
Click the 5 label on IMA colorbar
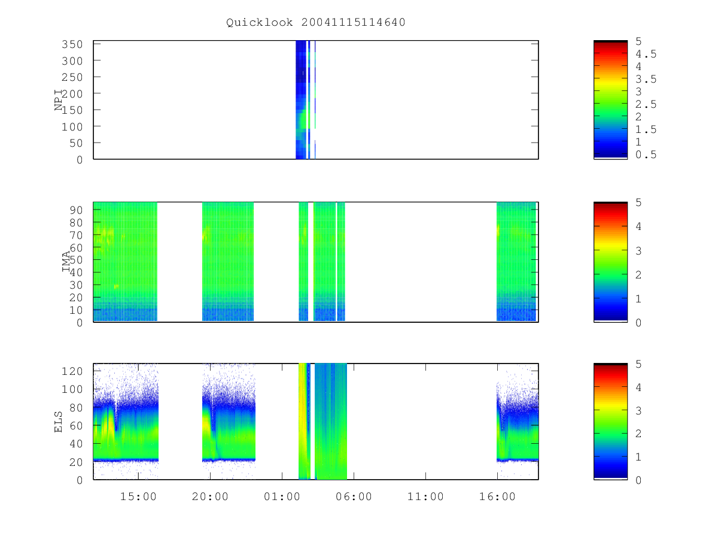pos(639,202)
